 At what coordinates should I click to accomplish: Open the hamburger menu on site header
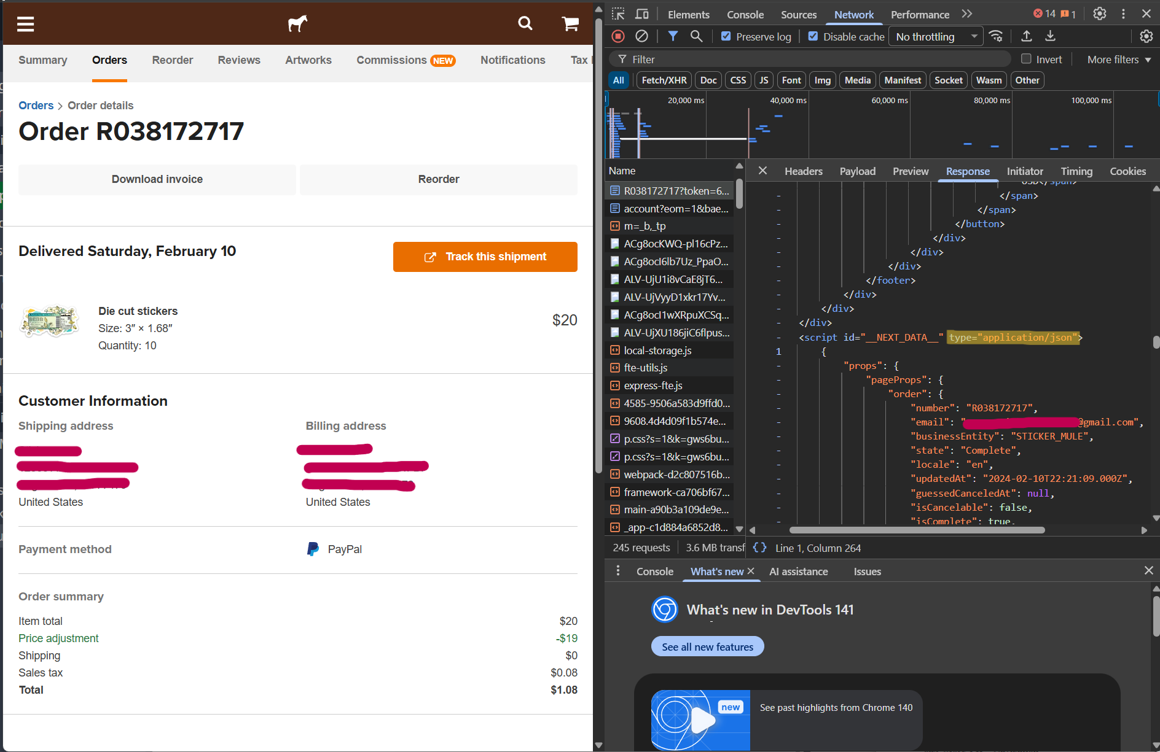click(25, 24)
